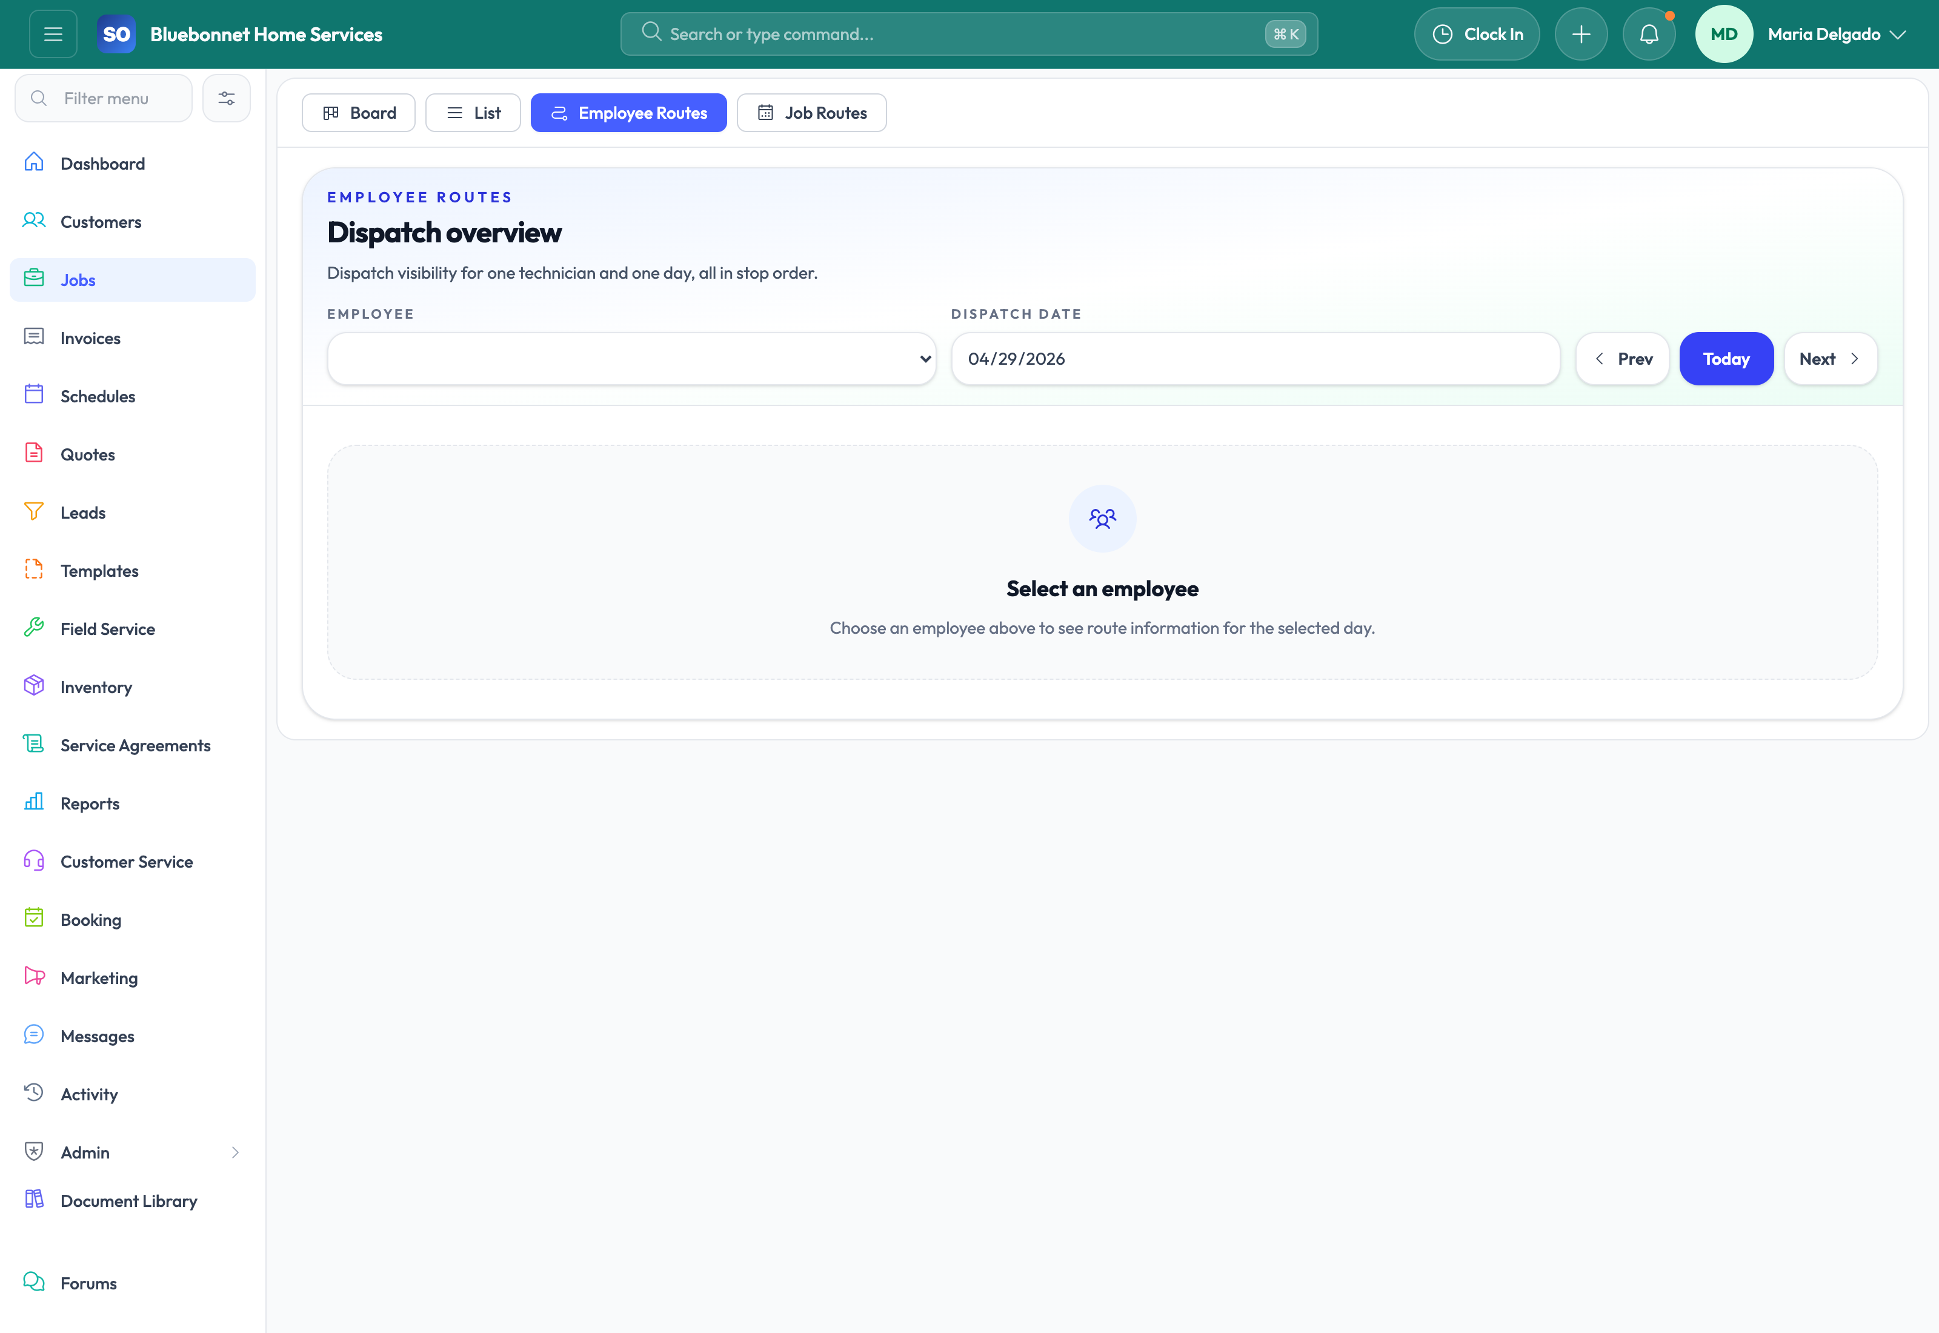This screenshot has height=1333, width=1939.
Task: Click the Invoices icon in sidebar
Action: [x=35, y=337]
